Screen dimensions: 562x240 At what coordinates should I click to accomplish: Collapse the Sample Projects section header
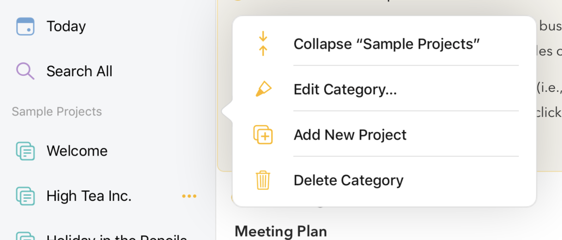coord(57,111)
